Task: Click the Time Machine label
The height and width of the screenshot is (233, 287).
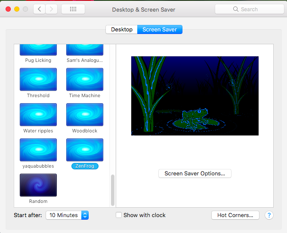Action: pos(85,95)
